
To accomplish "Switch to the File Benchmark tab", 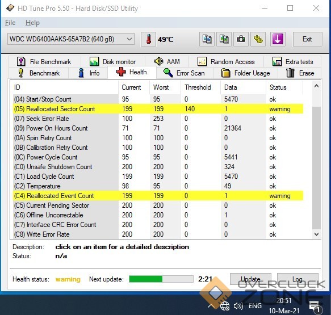I will click(44, 62).
